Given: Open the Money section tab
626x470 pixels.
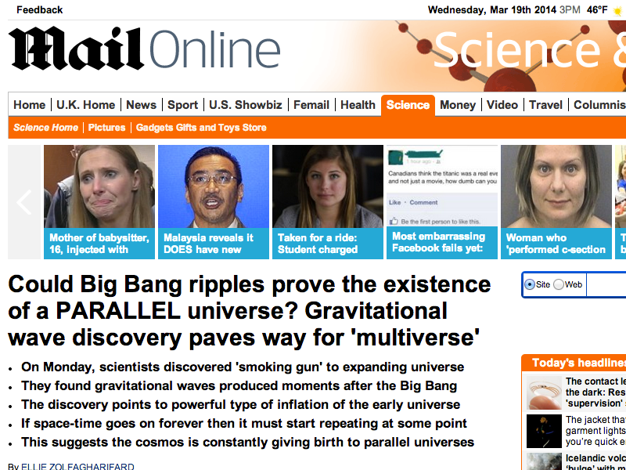Looking at the screenshot, I should (x=458, y=105).
